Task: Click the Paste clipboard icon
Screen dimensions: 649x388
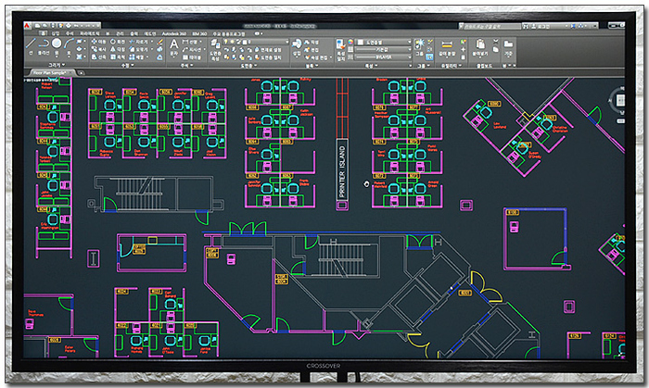Action: 482,44
